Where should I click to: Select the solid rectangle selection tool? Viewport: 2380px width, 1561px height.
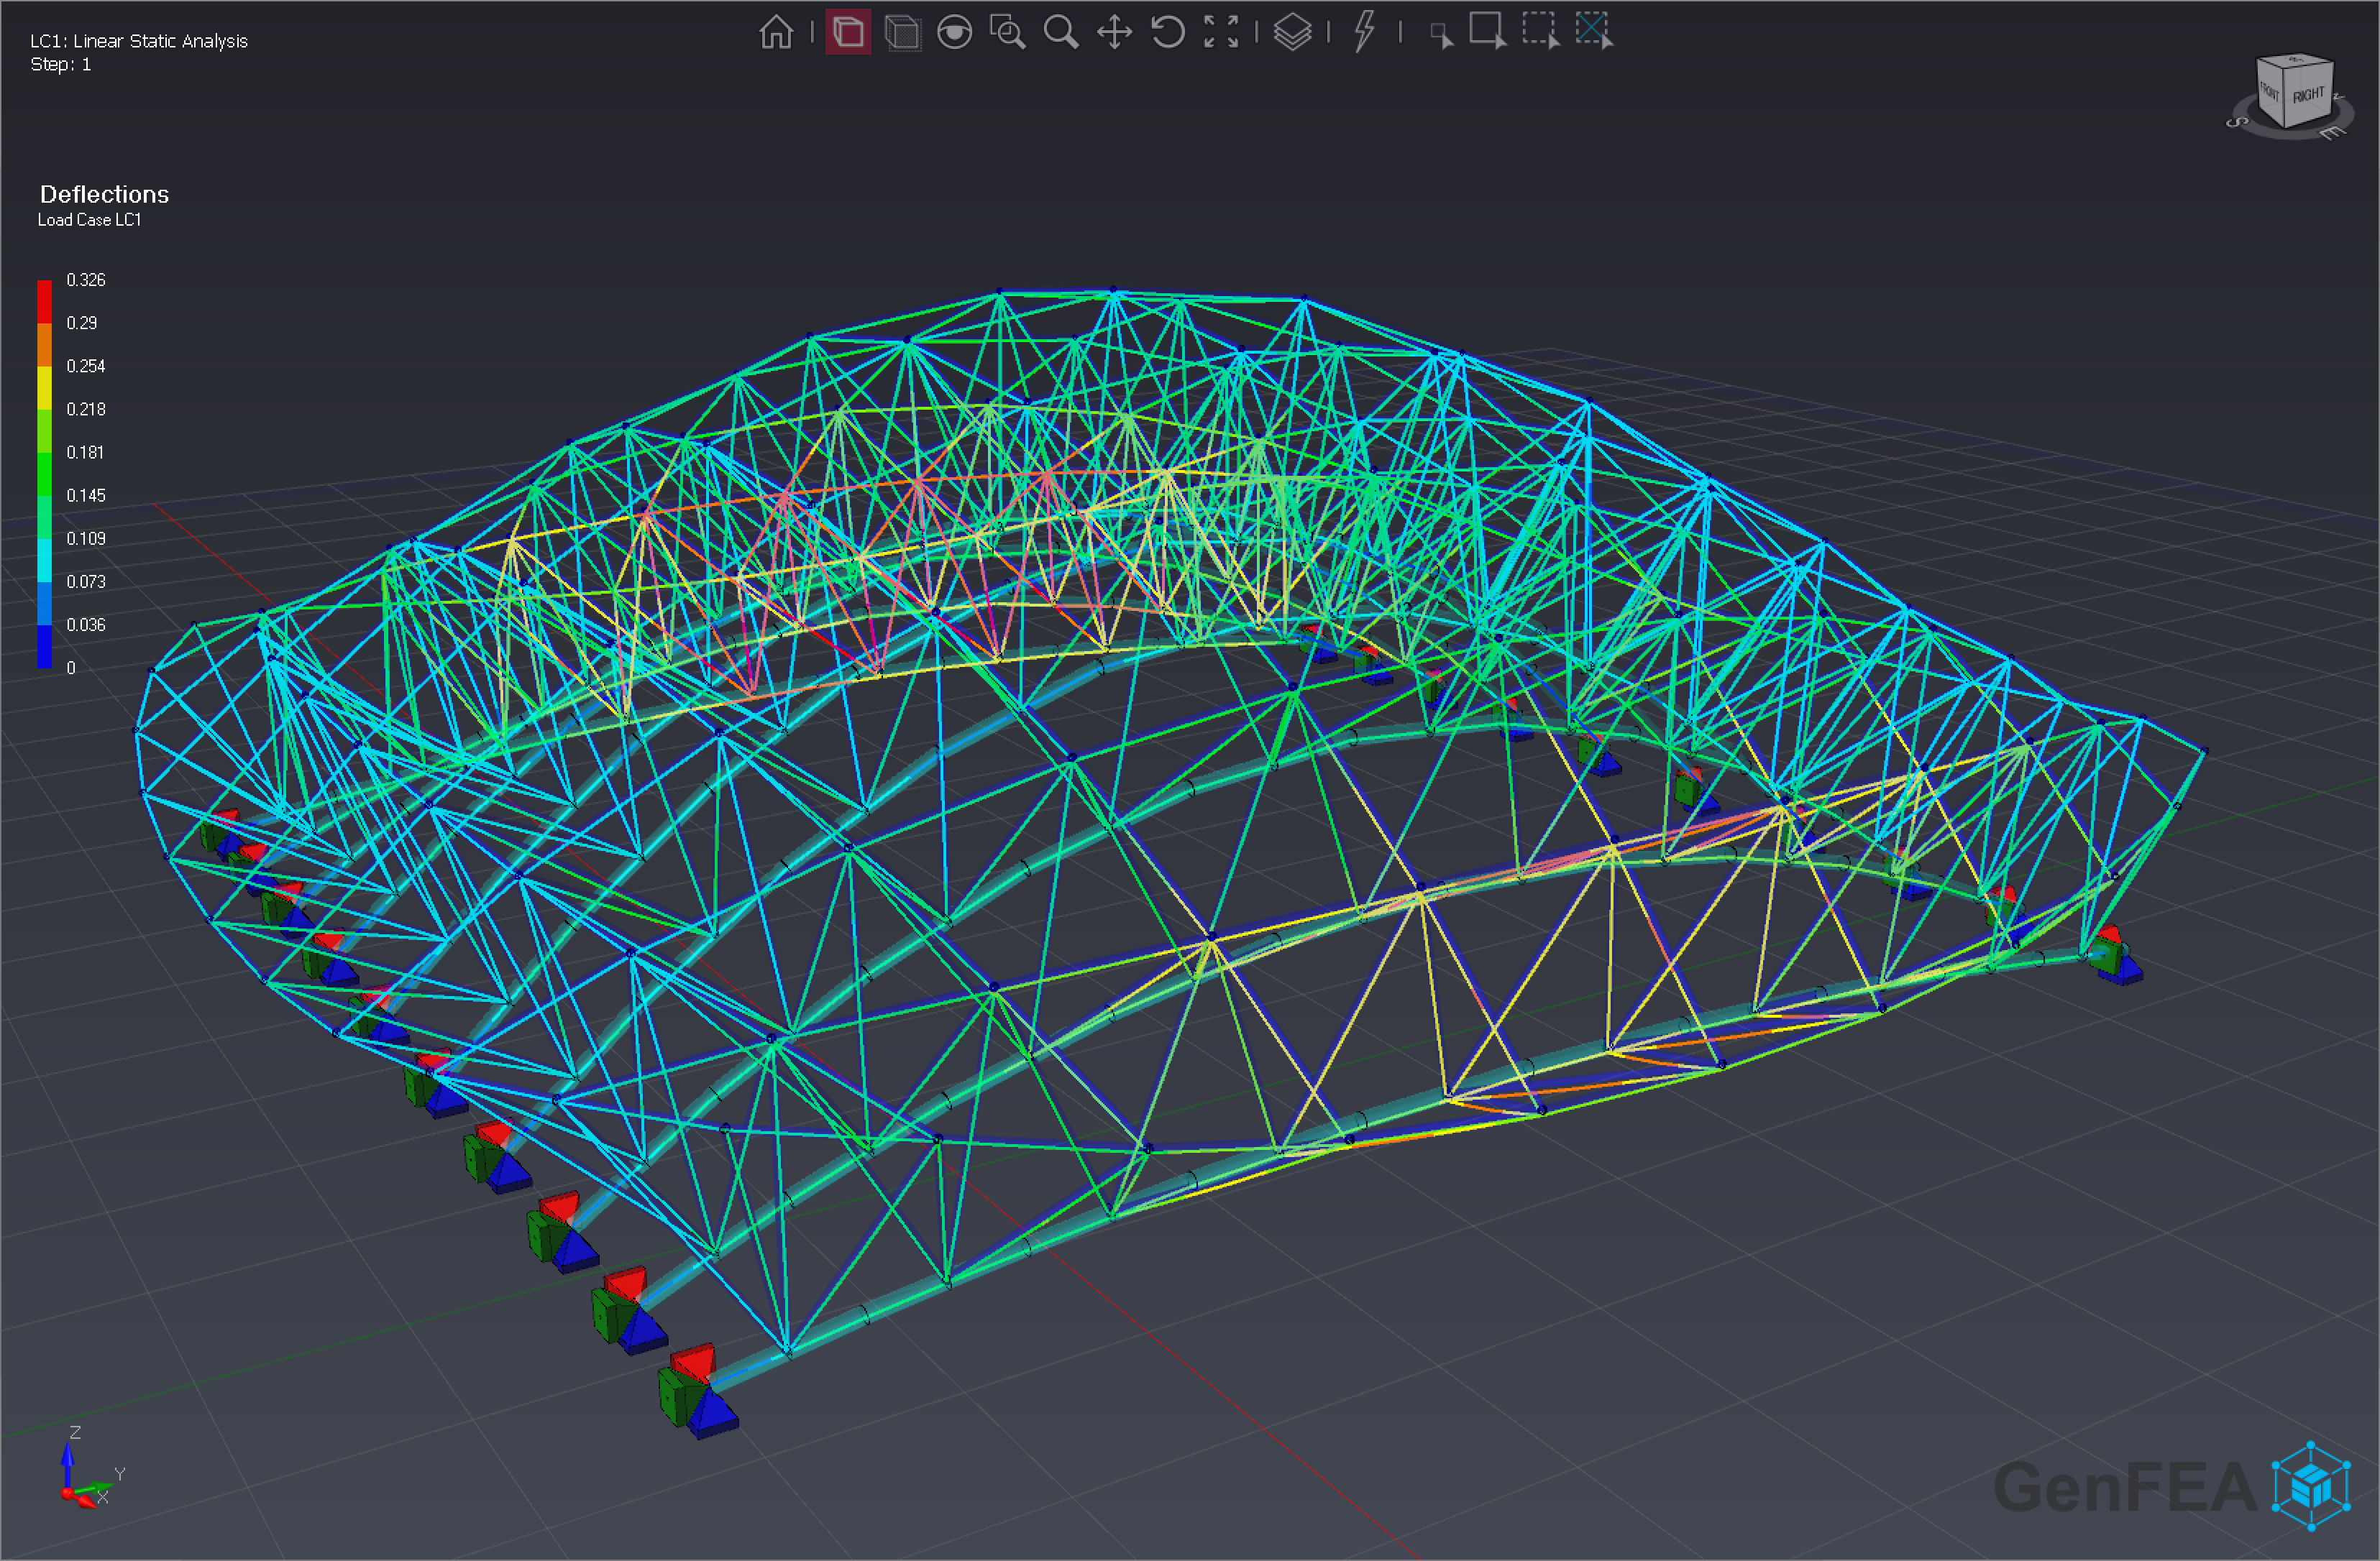[x=1487, y=30]
